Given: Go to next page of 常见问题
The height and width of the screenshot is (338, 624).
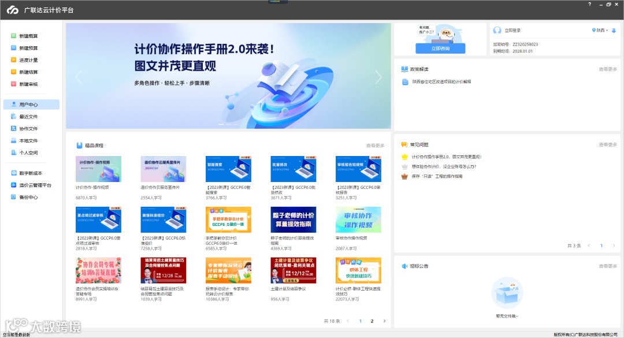Looking at the screenshot, I should [614, 246].
